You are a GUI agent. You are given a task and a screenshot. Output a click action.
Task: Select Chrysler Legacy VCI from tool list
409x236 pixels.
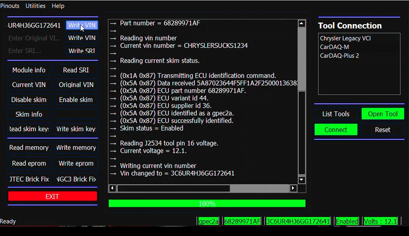click(x=345, y=38)
